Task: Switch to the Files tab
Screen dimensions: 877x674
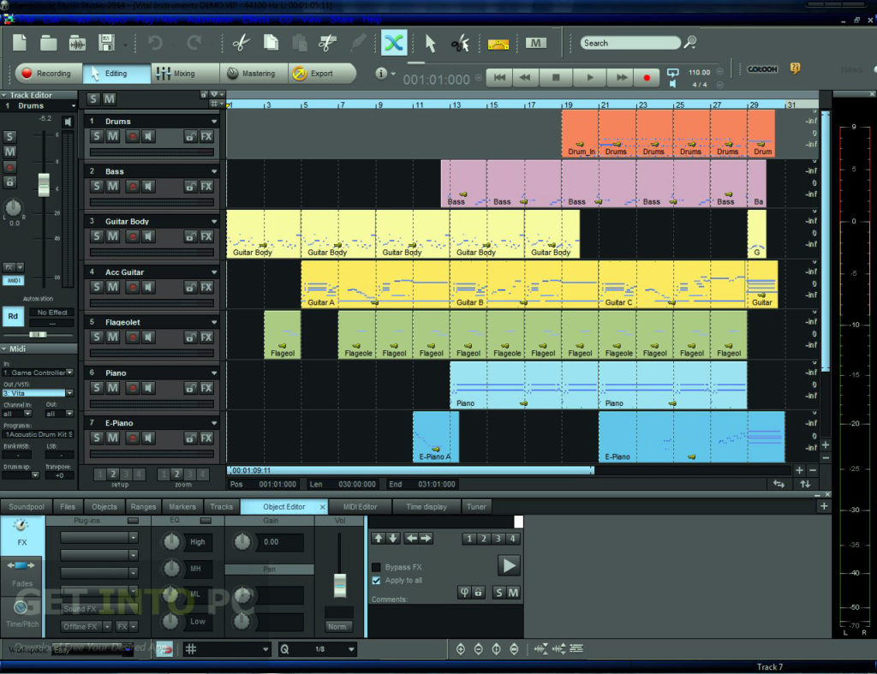Action: pos(68,507)
